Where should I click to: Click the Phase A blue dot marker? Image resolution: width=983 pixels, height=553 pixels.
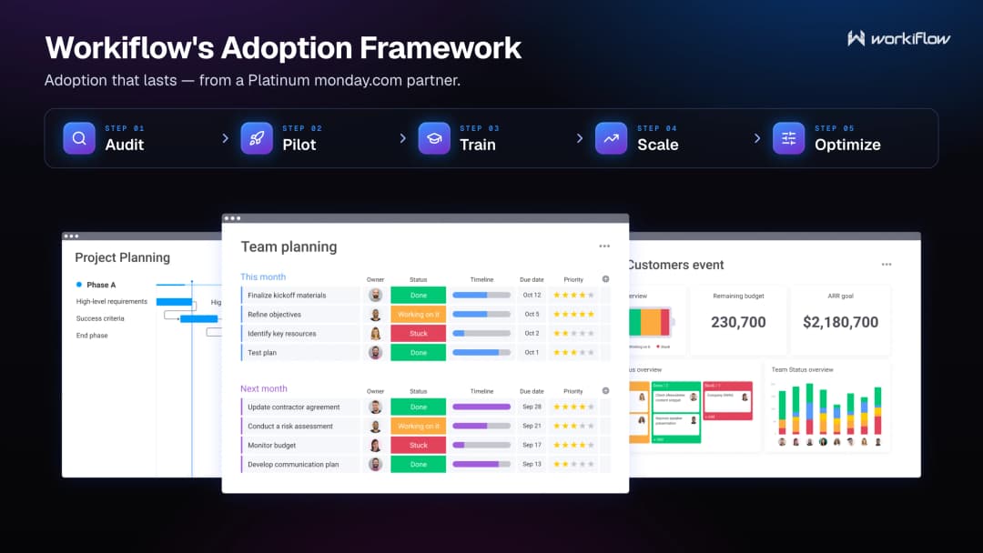[79, 285]
